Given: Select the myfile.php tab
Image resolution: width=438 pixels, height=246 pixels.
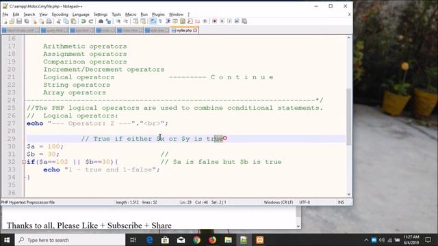Looking at the screenshot, I should pos(183,30).
